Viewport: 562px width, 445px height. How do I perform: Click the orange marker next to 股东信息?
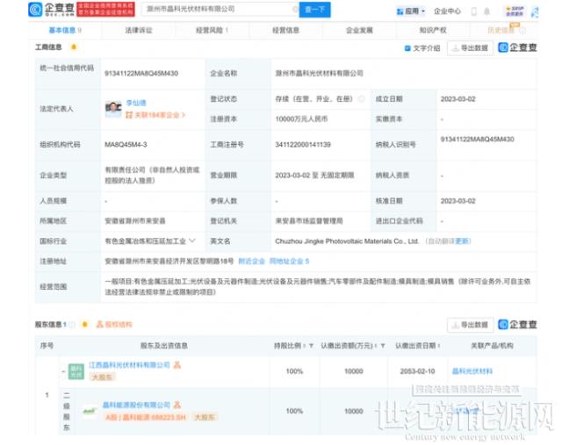(85, 324)
